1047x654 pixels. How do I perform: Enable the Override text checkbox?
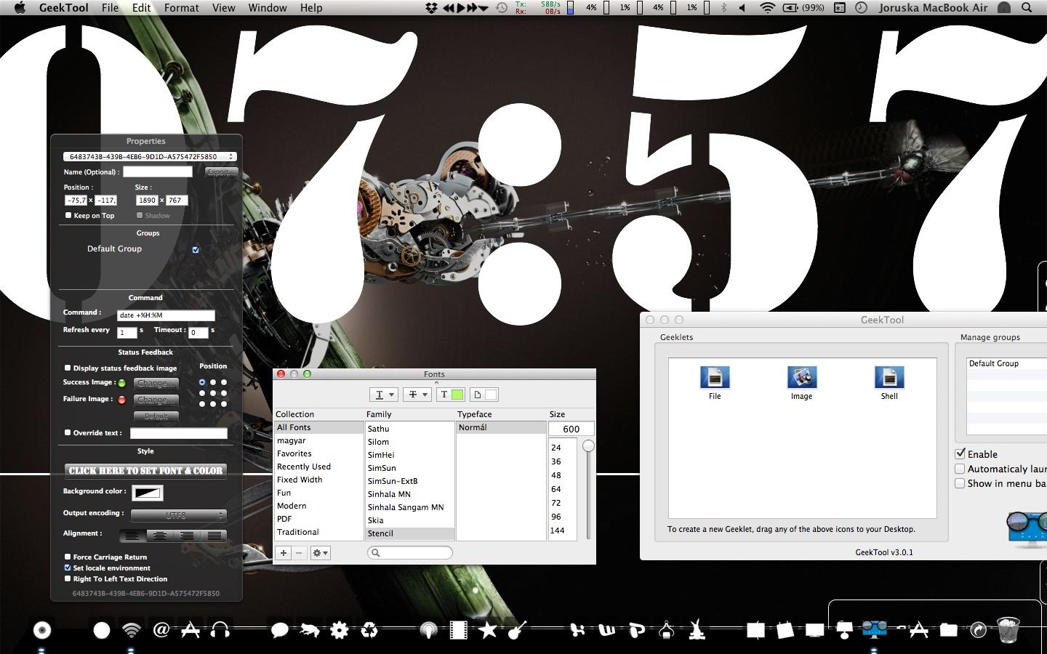68,432
